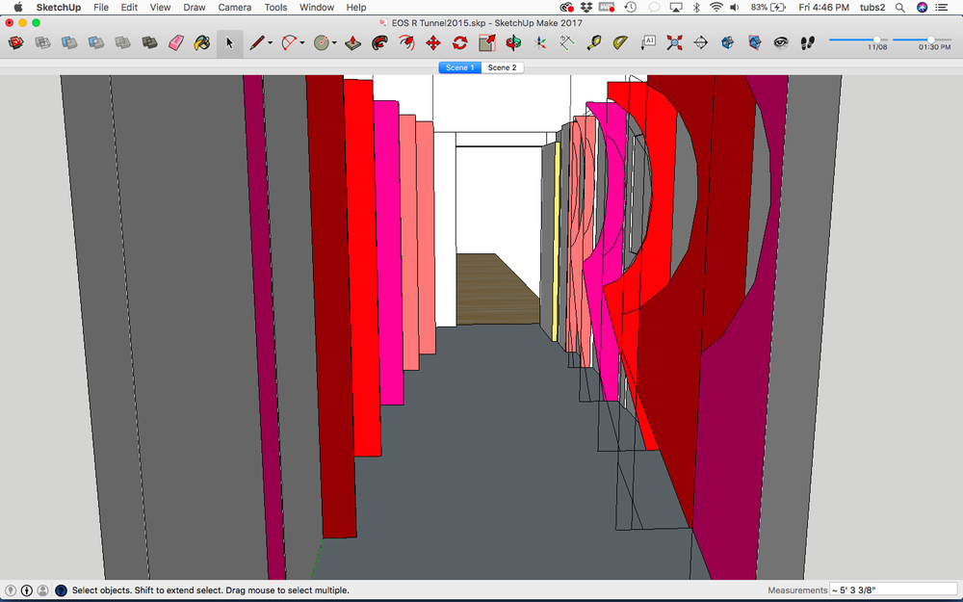963x602 pixels.
Task: Pick the Circle shape tool
Action: [x=321, y=43]
